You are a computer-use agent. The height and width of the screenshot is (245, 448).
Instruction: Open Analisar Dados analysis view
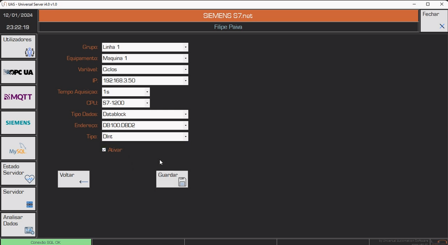pos(18,224)
